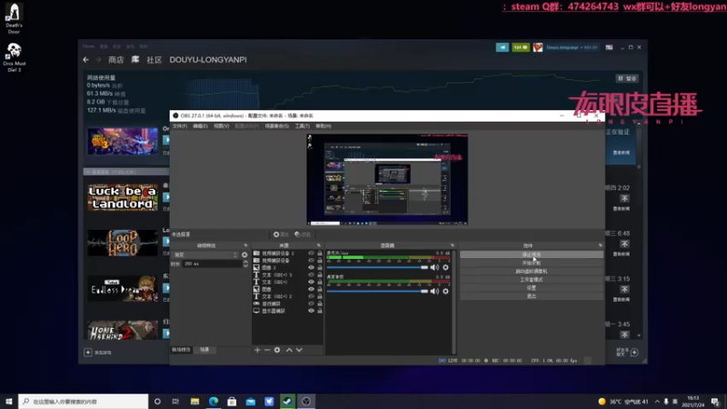Mute the microphone channel speaker icon
Screen dimensions: 727x409
[x=434, y=267]
